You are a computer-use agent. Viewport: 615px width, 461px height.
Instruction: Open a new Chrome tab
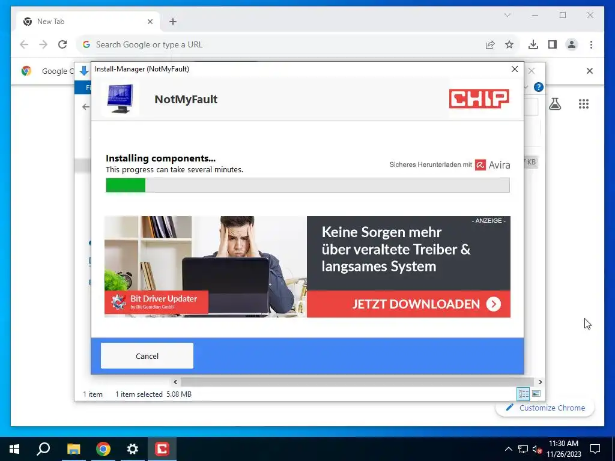point(173,22)
